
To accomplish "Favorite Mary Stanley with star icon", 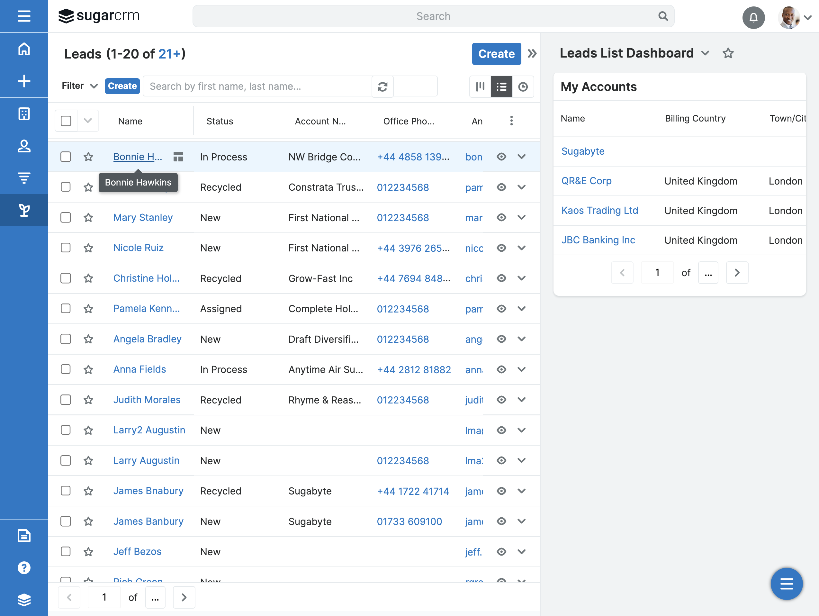I will click(88, 217).
